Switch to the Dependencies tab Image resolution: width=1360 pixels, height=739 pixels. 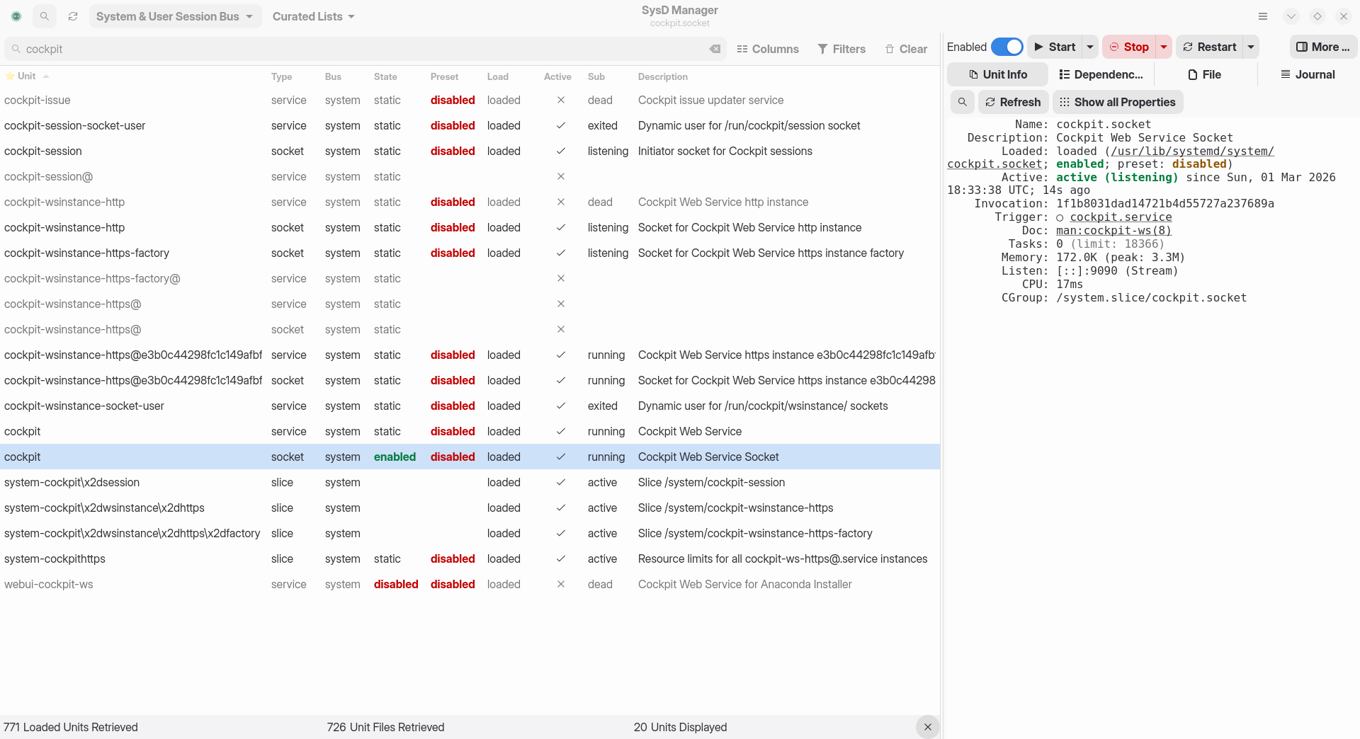coord(1101,74)
